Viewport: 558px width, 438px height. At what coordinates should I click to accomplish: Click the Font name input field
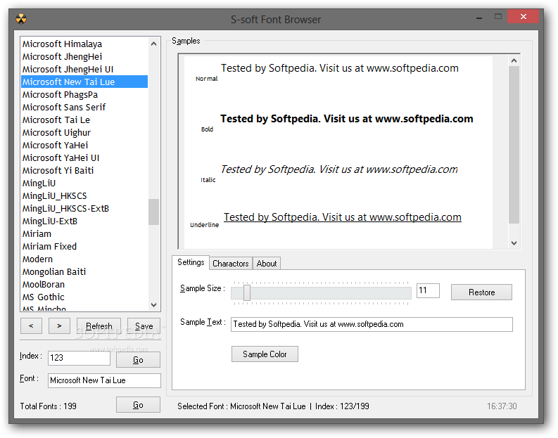104,380
